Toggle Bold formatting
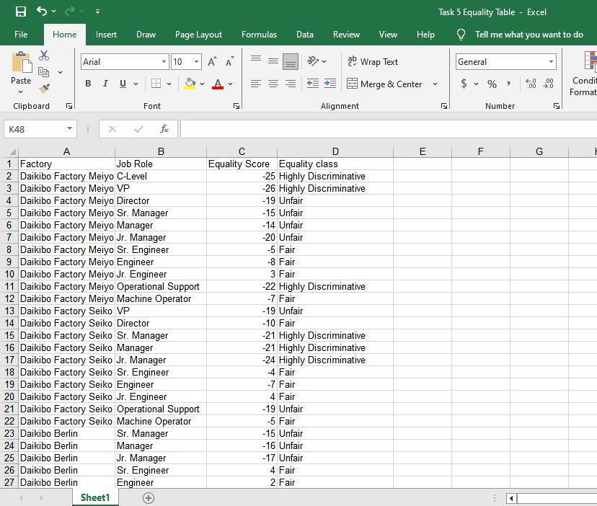 88,84
